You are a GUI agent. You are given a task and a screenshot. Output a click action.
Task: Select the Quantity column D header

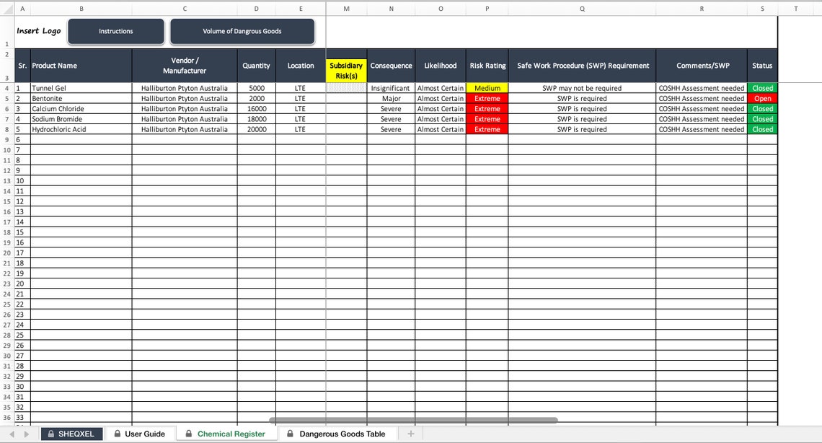point(256,9)
